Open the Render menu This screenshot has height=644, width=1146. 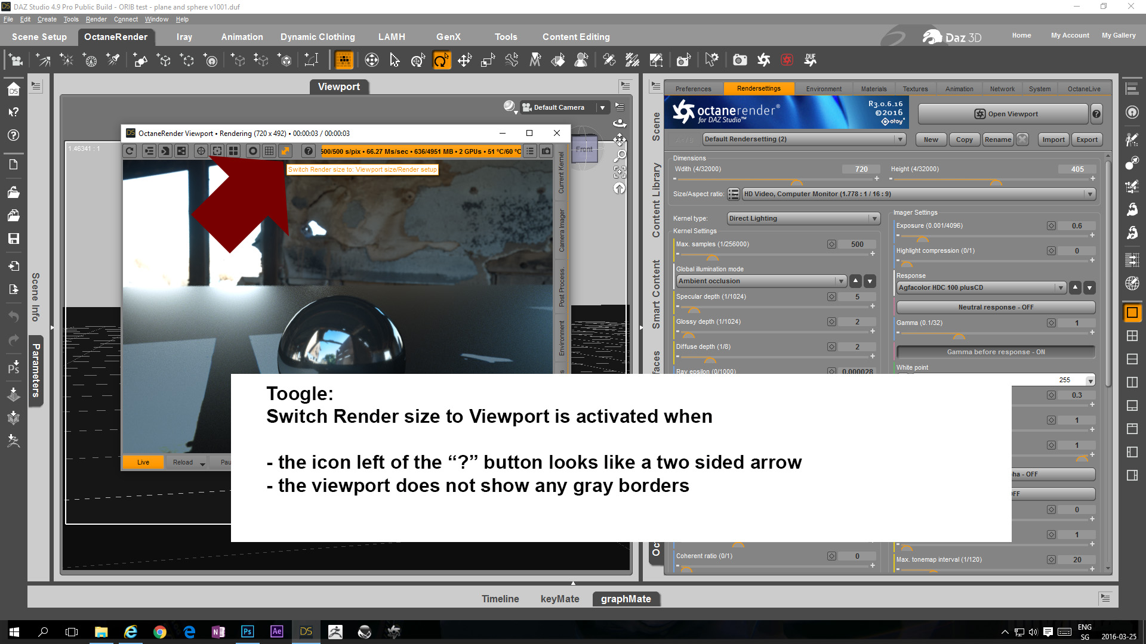tap(95, 19)
